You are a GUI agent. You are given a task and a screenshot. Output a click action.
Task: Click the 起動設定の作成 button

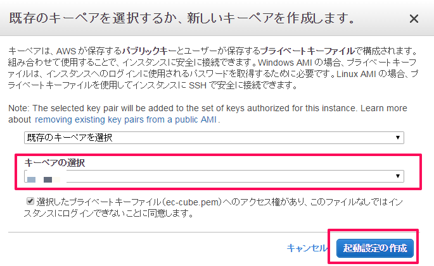point(375,248)
